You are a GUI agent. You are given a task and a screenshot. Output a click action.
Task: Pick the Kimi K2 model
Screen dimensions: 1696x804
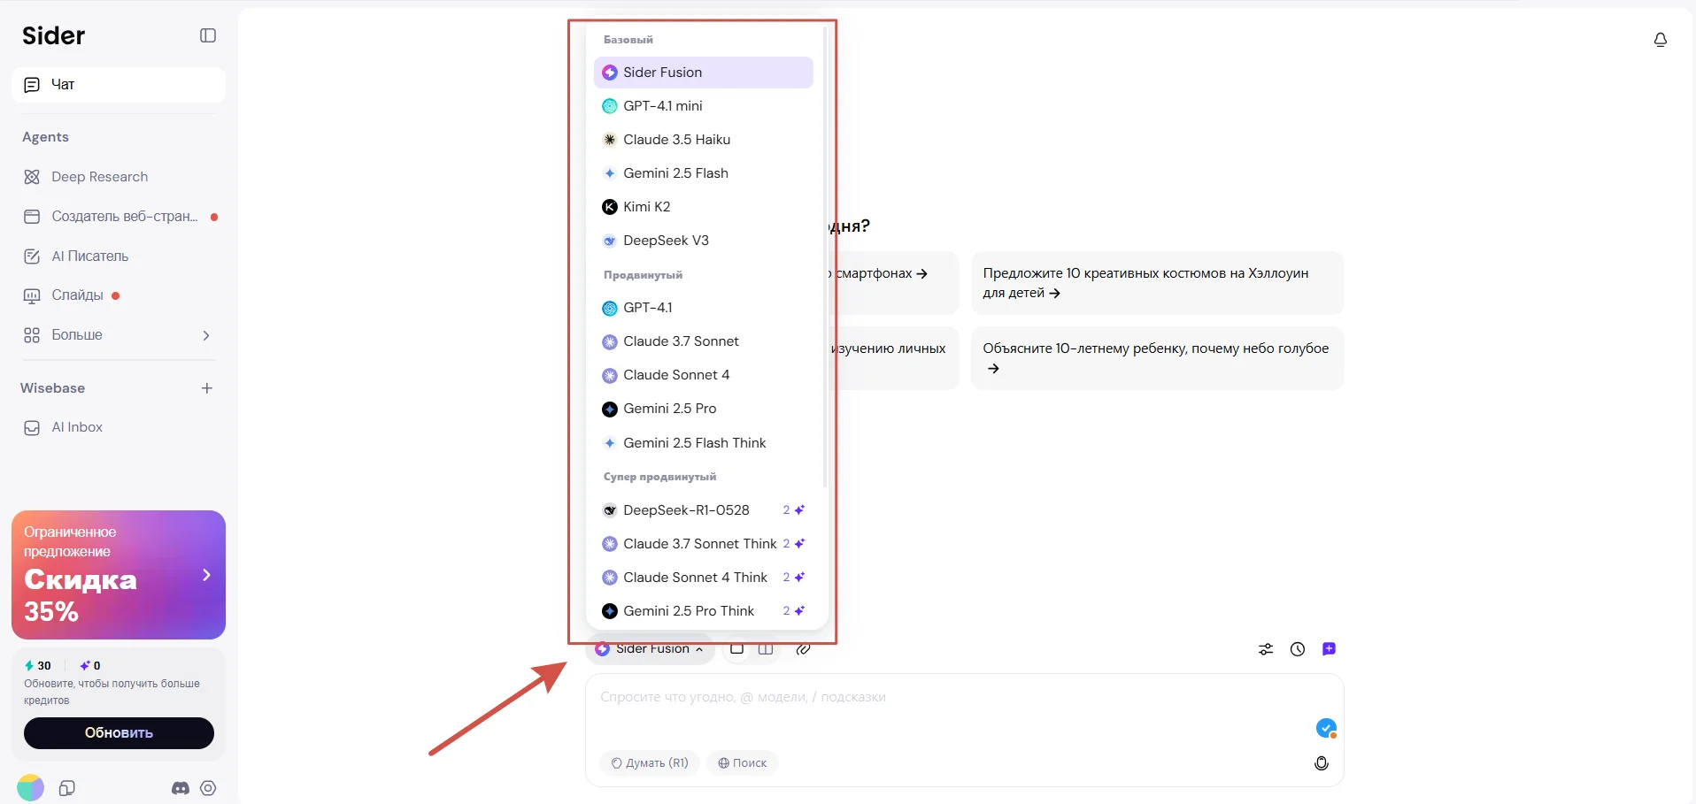[x=704, y=207]
